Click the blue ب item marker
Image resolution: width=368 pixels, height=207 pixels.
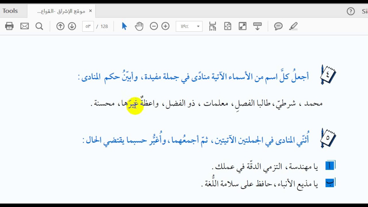point(330,183)
